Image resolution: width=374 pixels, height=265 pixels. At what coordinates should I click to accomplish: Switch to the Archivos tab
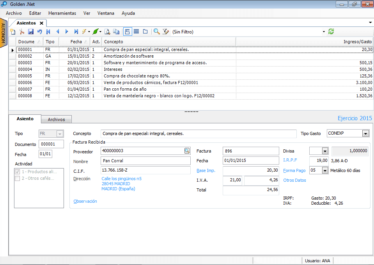[x=57, y=119]
